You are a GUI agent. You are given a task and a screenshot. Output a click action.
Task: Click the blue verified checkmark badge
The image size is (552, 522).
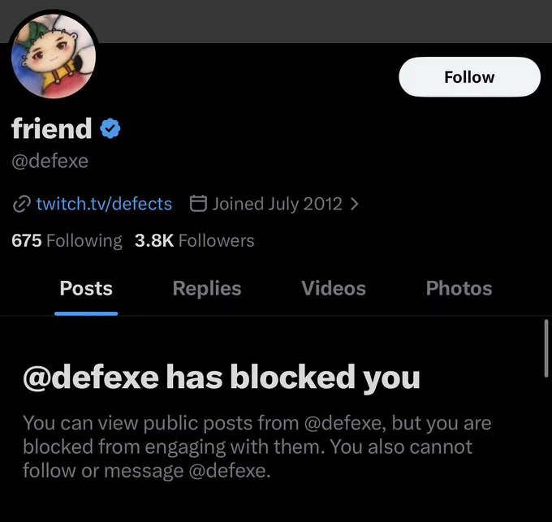[x=110, y=128]
